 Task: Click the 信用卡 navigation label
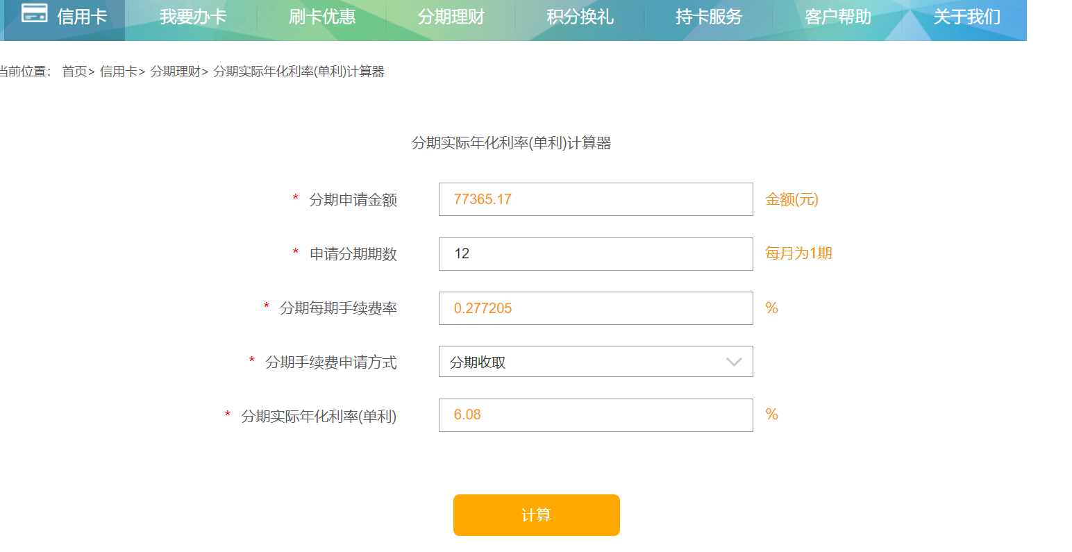coord(82,17)
